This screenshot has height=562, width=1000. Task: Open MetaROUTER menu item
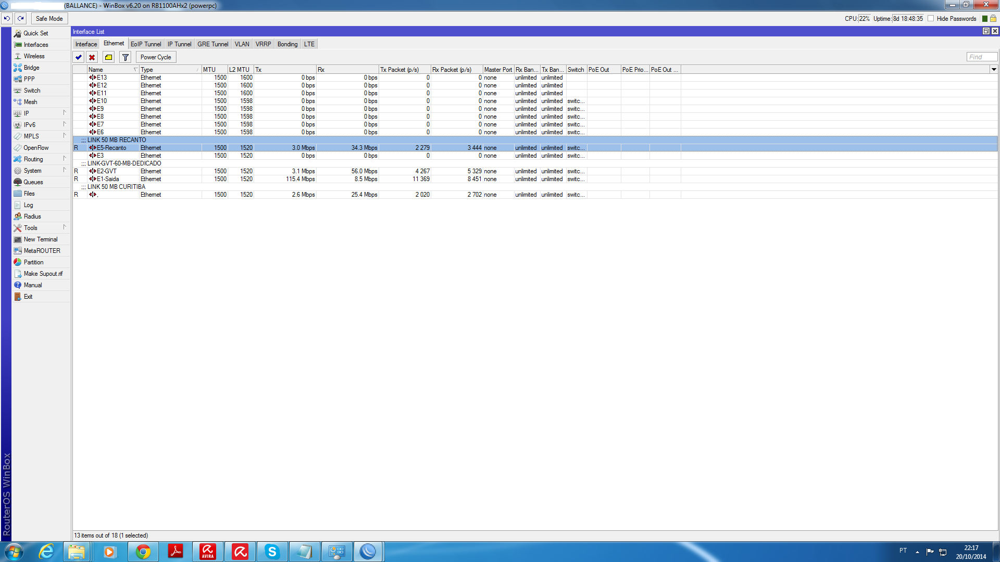click(42, 251)
